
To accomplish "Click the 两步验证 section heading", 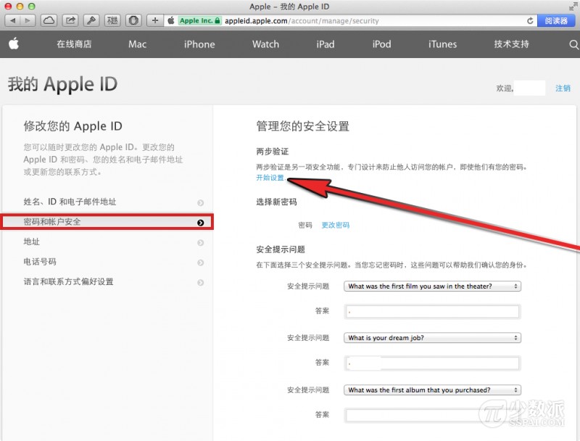I will click(273, 152).
